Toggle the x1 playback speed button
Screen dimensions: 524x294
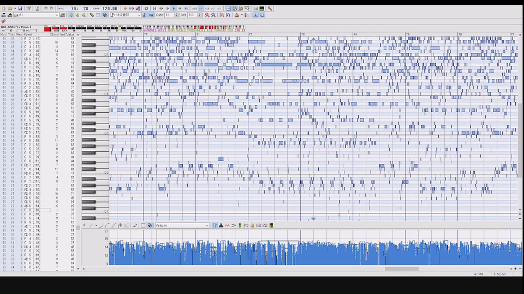(200, 9)
